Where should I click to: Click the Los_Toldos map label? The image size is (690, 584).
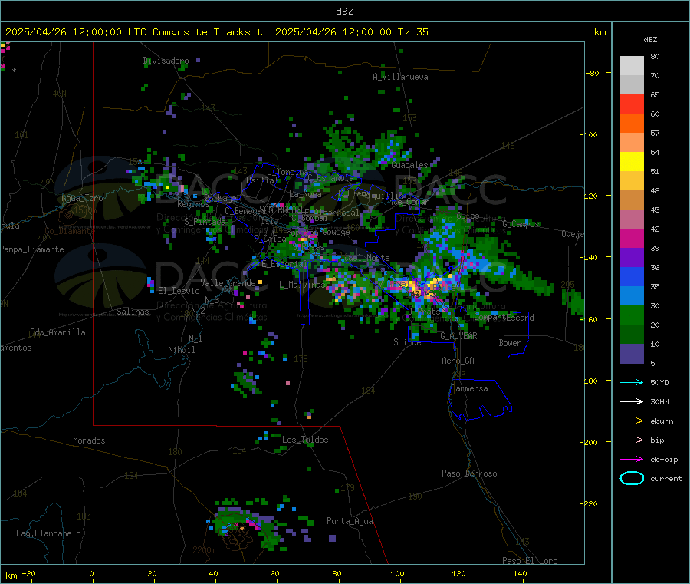click(305, 440)
